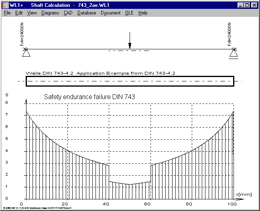Click the WL1+ application icon in title bar
This screenshot has width=260, height=211.
point(5,5)
